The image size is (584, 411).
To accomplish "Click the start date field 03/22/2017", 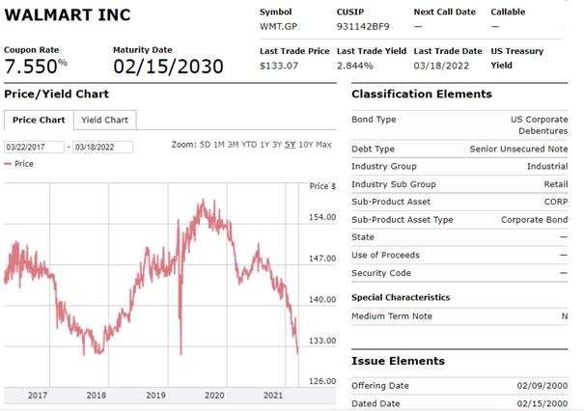I will 34,147.
